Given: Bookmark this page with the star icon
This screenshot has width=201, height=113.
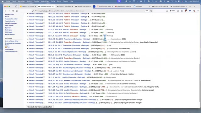Looking at the screenshot, I should (151, 11).
